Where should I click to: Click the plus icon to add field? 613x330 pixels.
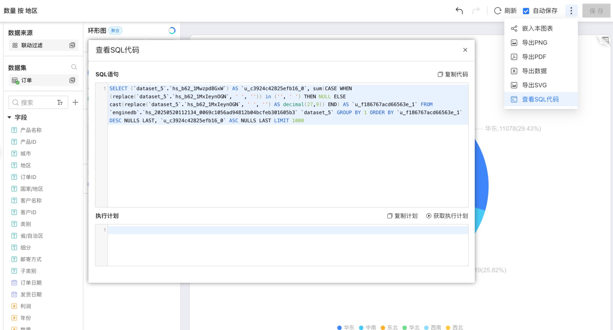click(x=75, y=102)
